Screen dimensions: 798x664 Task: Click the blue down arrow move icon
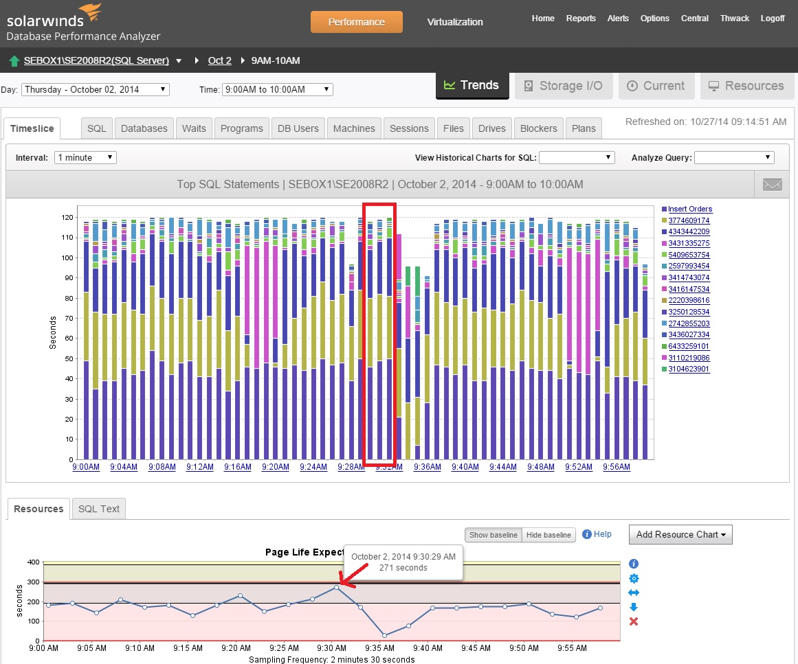coord(634,607)
